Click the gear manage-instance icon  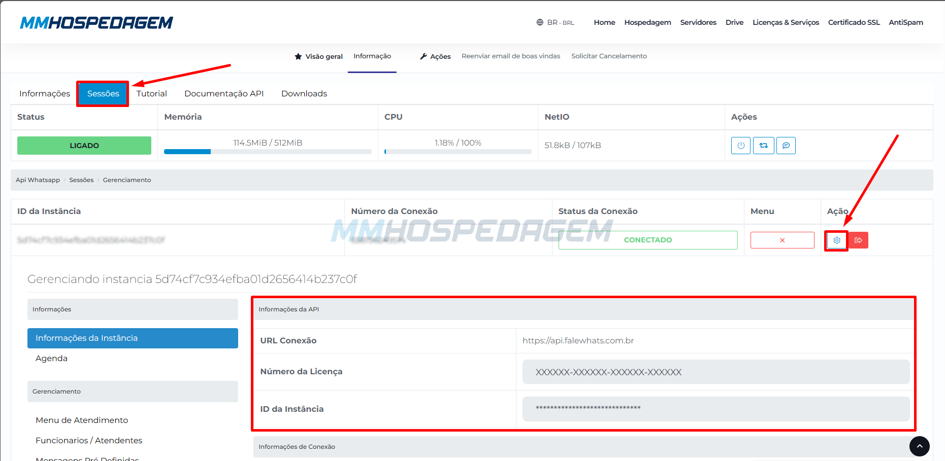837,240
